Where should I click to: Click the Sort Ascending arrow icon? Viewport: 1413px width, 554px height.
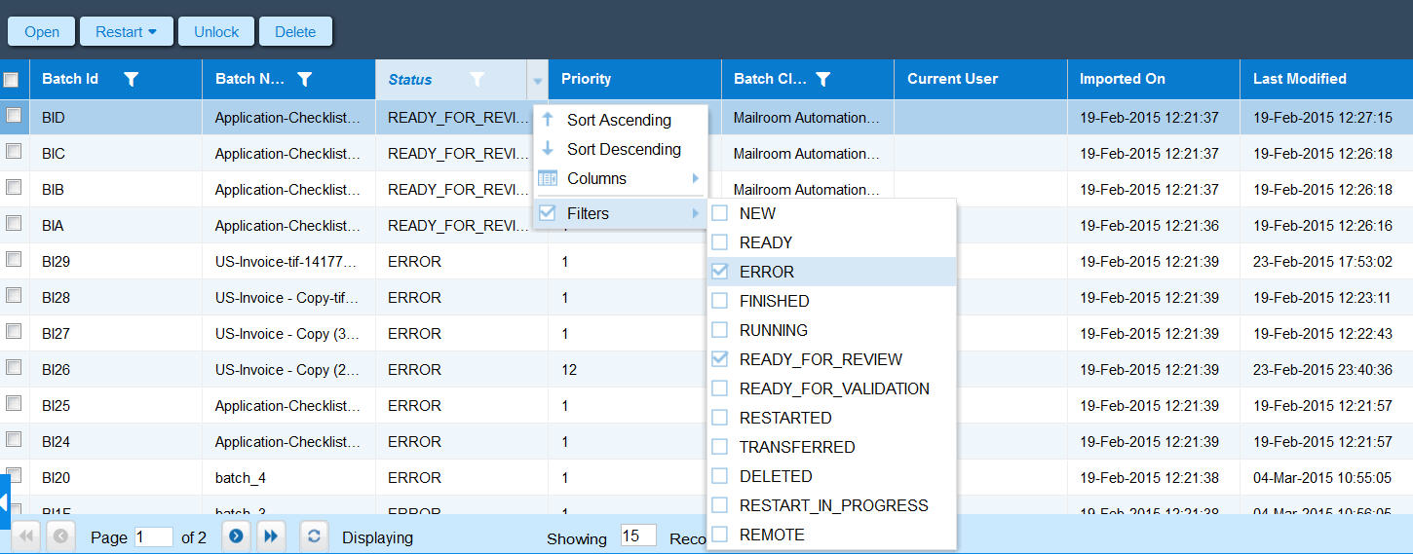coord(548,120)
